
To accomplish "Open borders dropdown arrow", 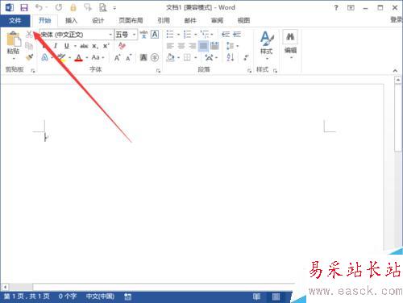I will (x=195, y=57).
